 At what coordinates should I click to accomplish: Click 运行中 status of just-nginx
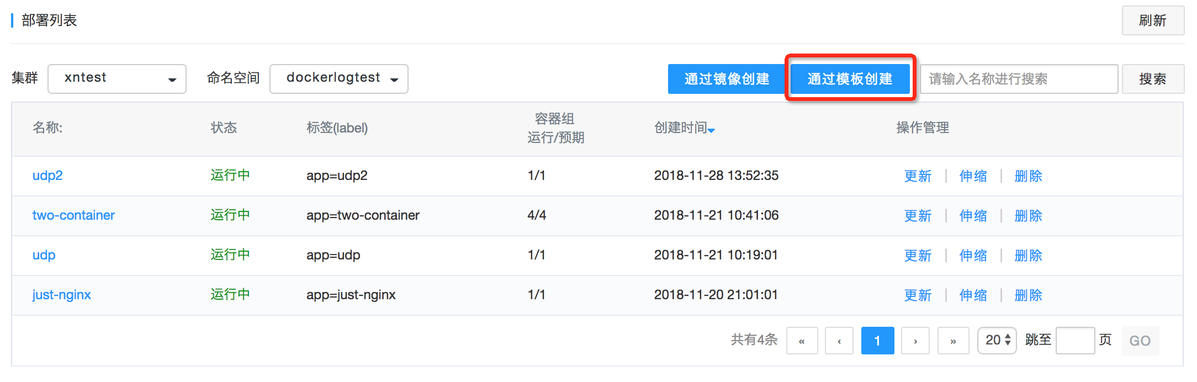[x=230, y=295]
